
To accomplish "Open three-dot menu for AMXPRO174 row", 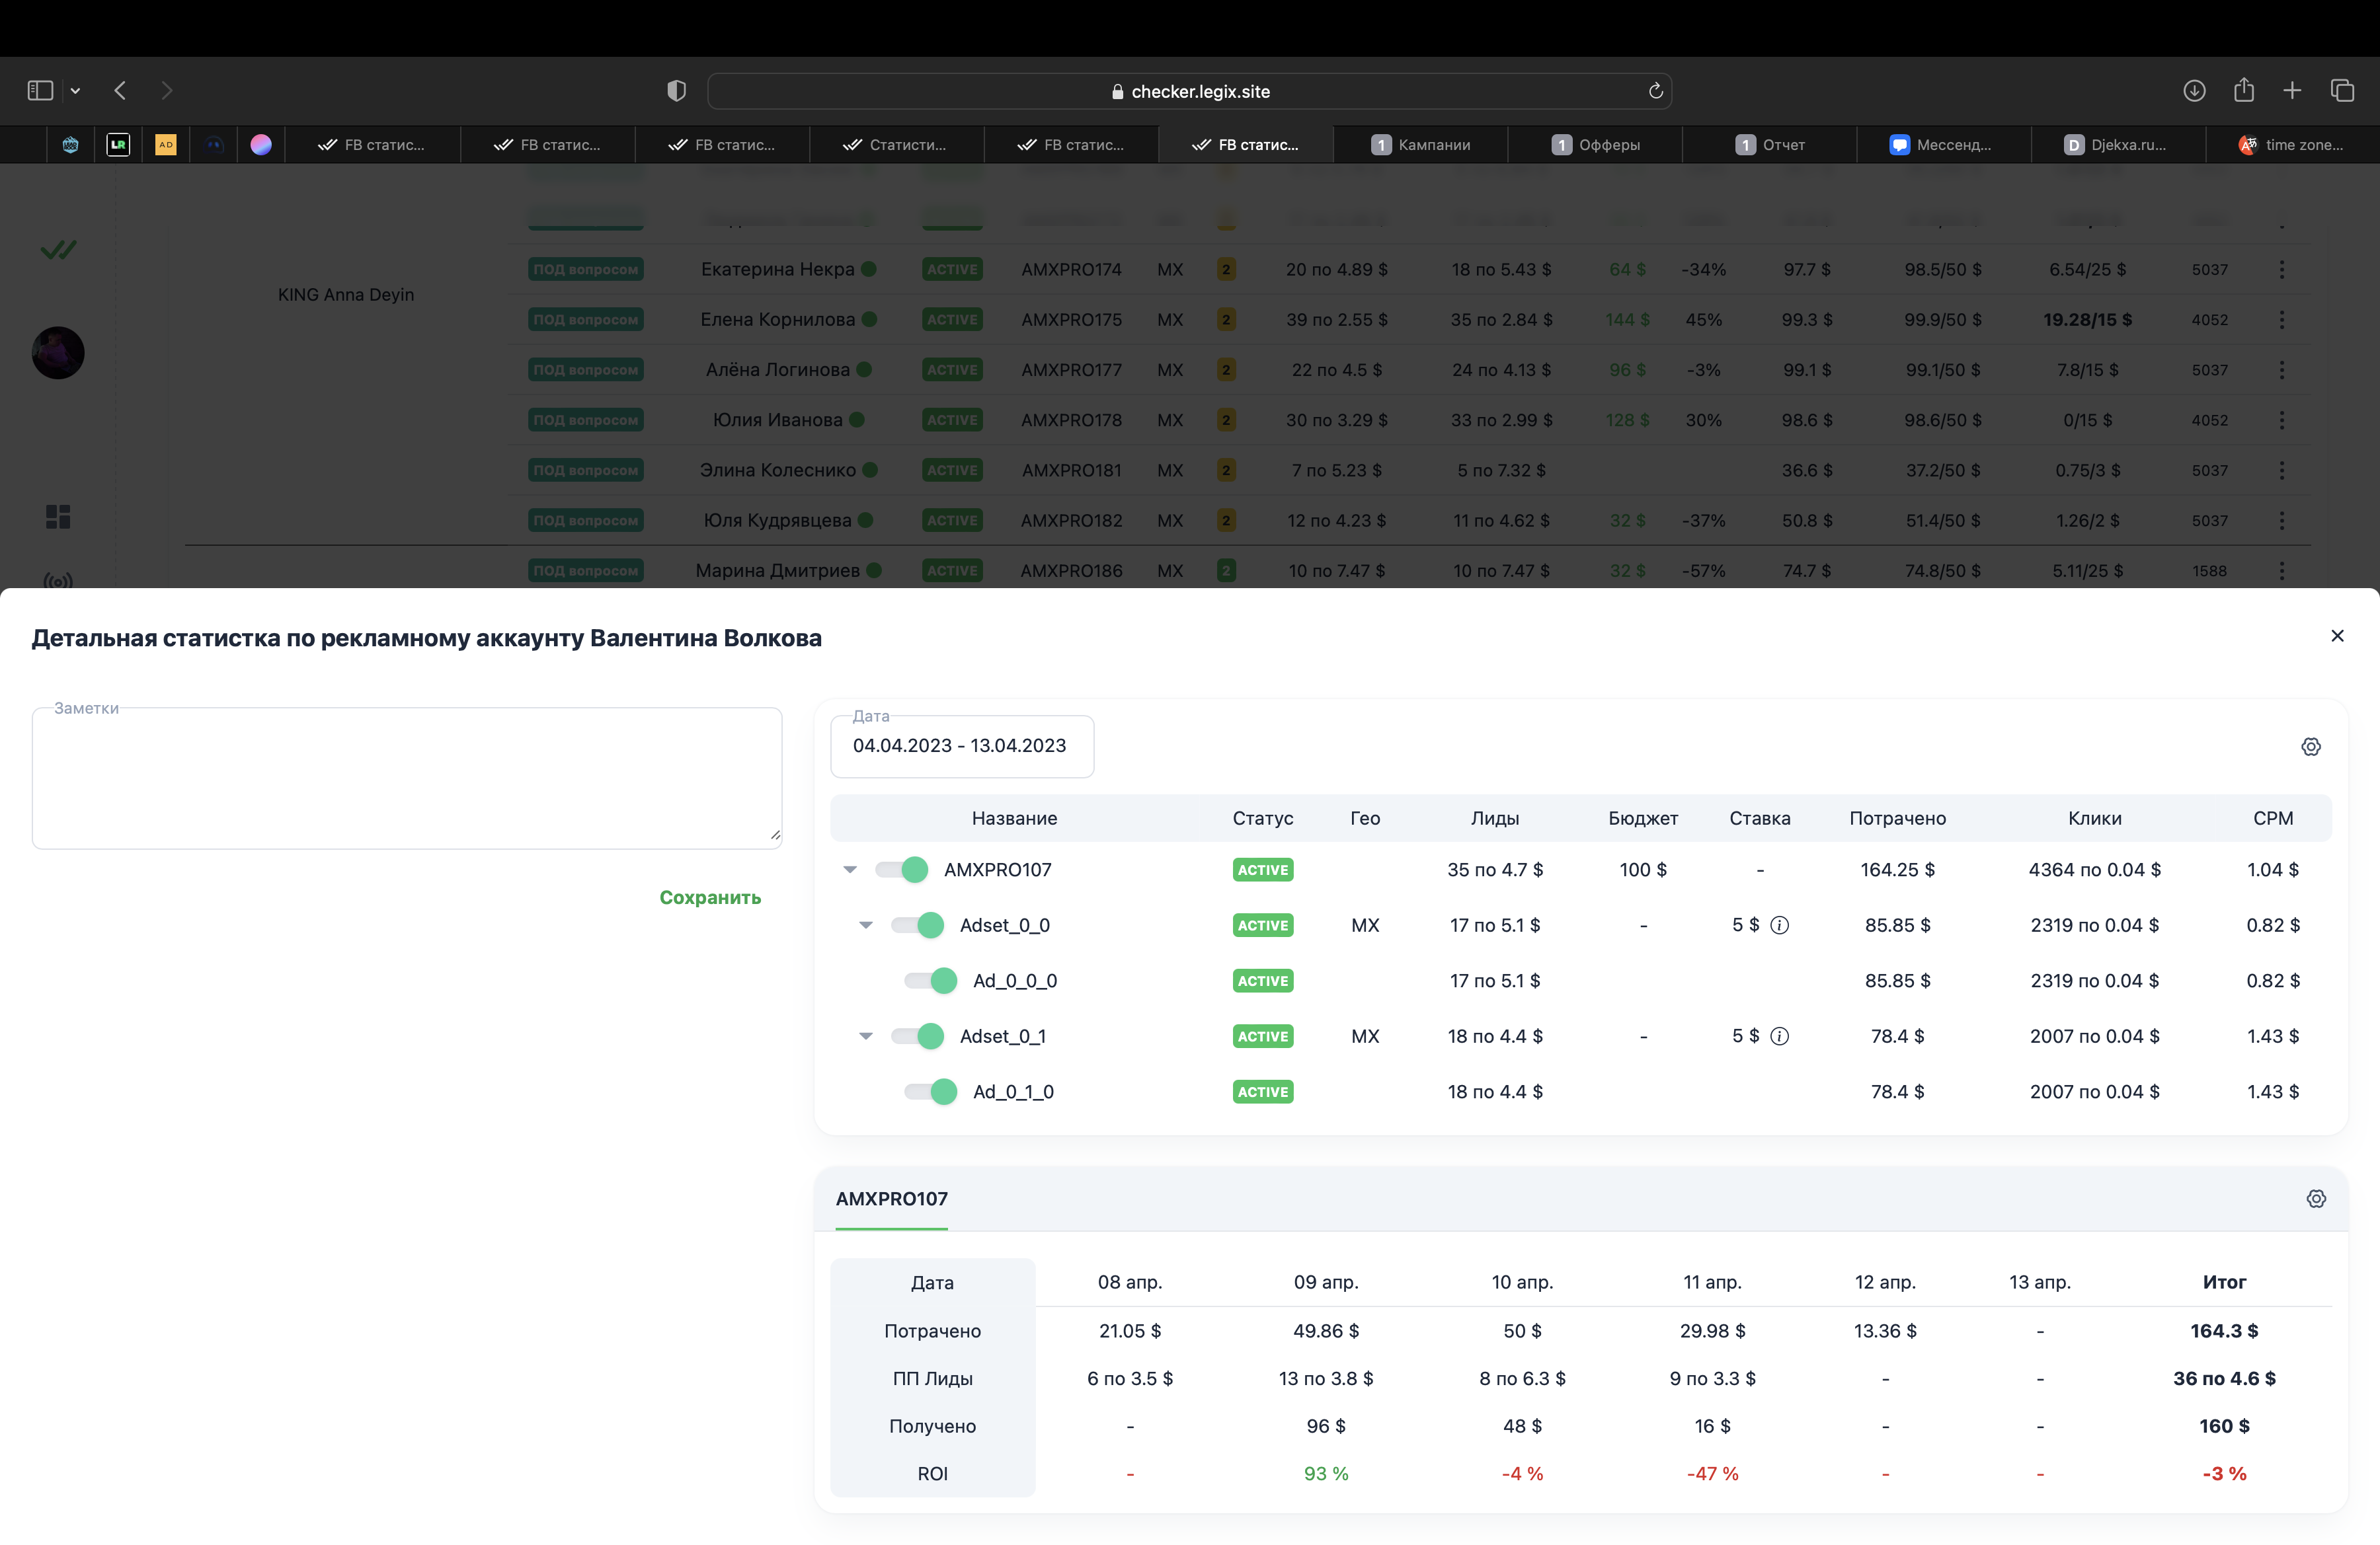I will point(2282,270).
